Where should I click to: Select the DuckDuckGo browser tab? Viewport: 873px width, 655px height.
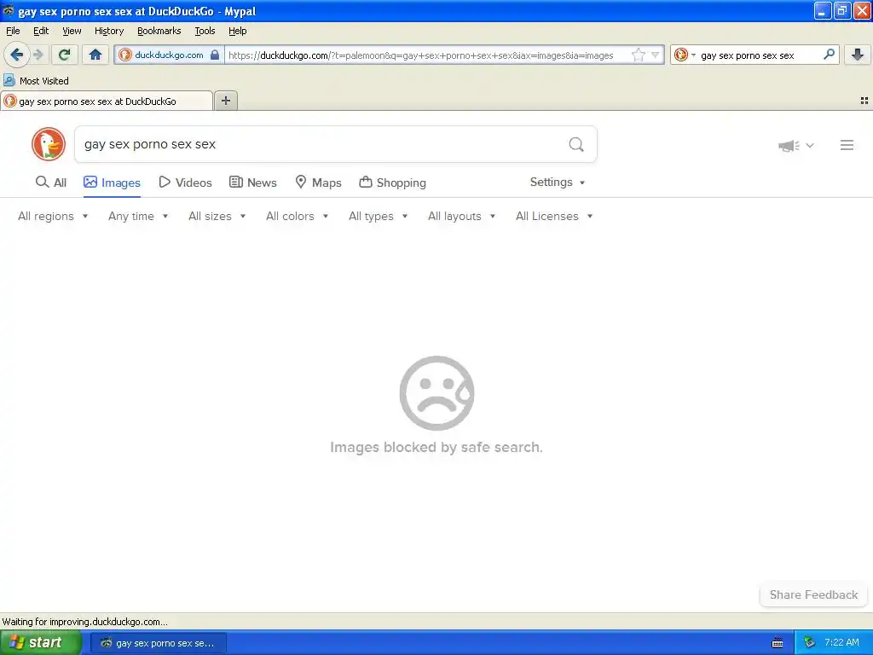point(107,101)
